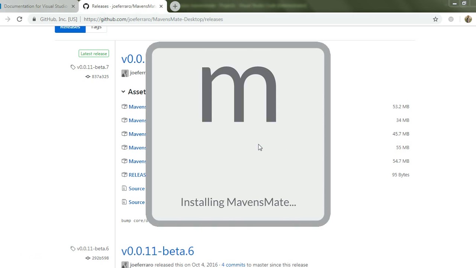Click the package icon of the 53.2 MB asset
The width and height of the screenshot is (476, 268).
click(124, 106)
